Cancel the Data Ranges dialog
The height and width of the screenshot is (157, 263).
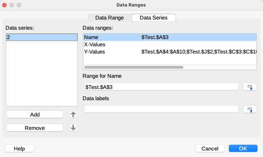click(210, 148)
